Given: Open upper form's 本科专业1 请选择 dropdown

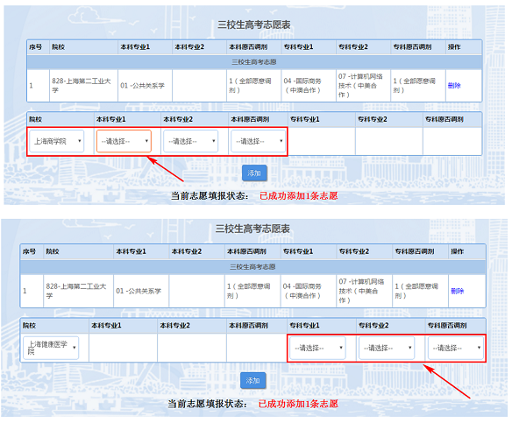Looking at the screenshot, I should point(124,141).
